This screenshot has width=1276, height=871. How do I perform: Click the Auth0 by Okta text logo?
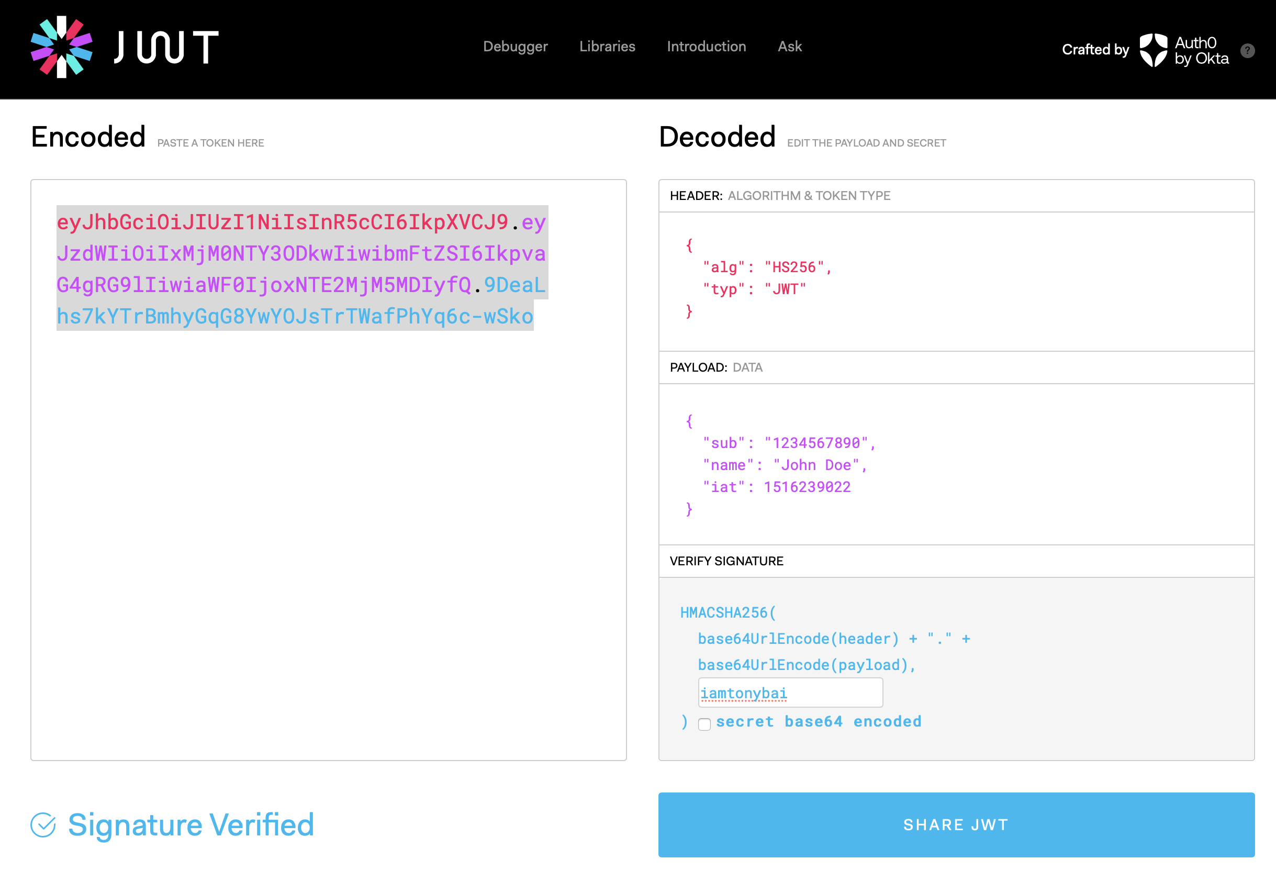coord(1201,50)
